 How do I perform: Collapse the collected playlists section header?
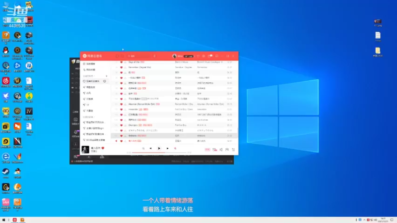coord(89,117)
